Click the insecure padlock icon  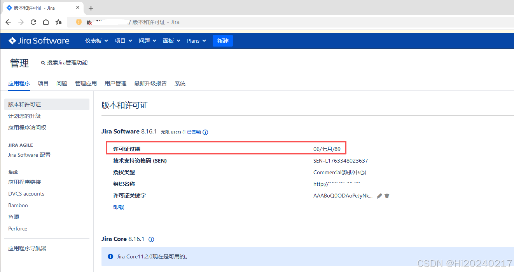click(89, 22)
